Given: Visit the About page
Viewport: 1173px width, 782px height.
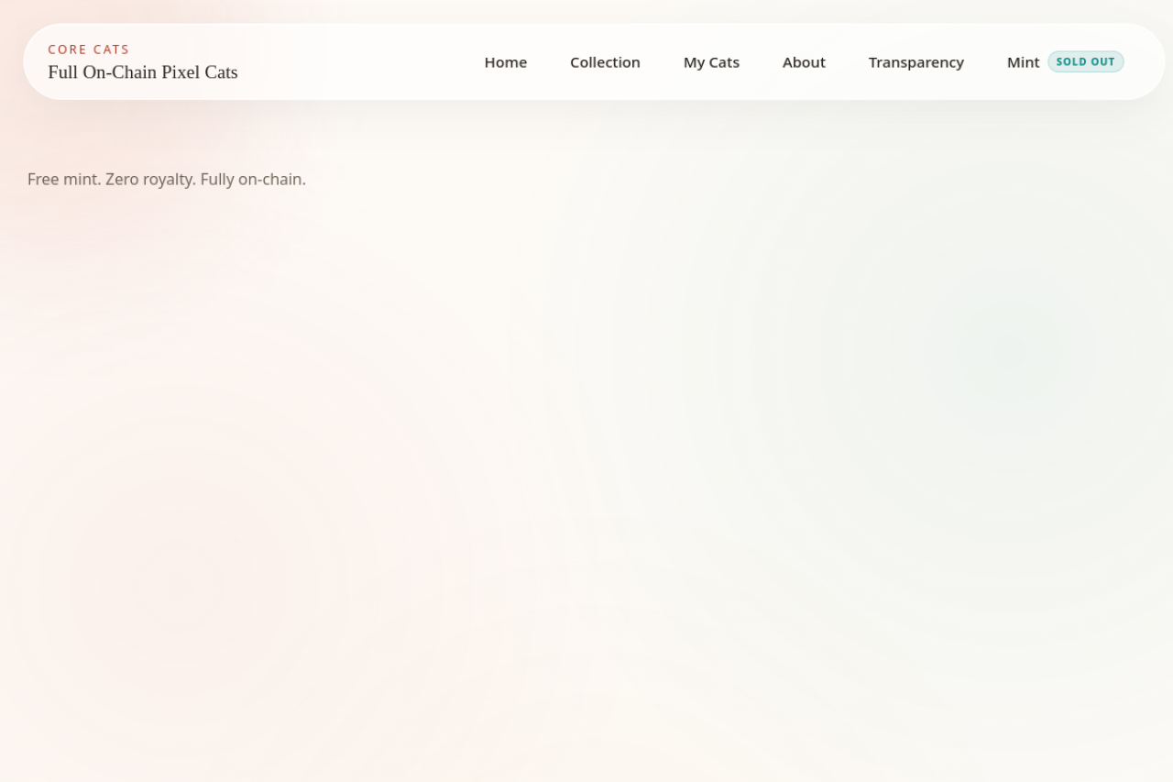Looking at the screenshot, I should pos(804,62).
